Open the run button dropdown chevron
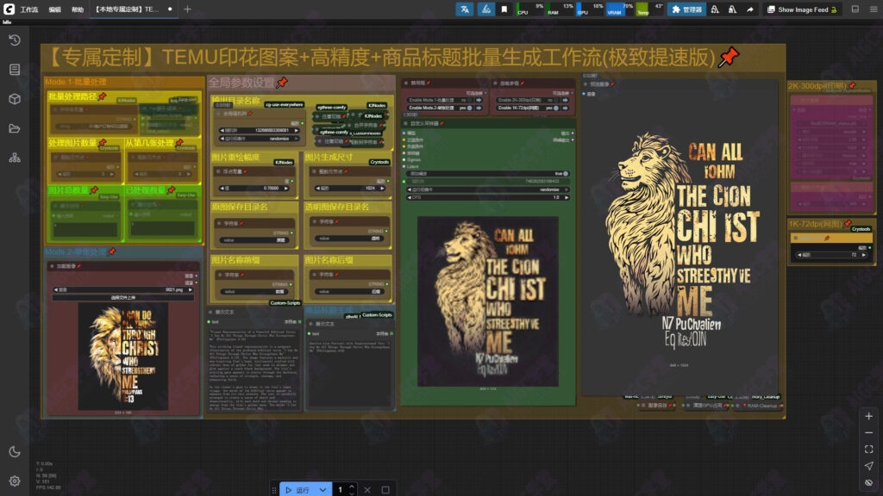Viewport: 883px width, 496px height. pos(323,490)
